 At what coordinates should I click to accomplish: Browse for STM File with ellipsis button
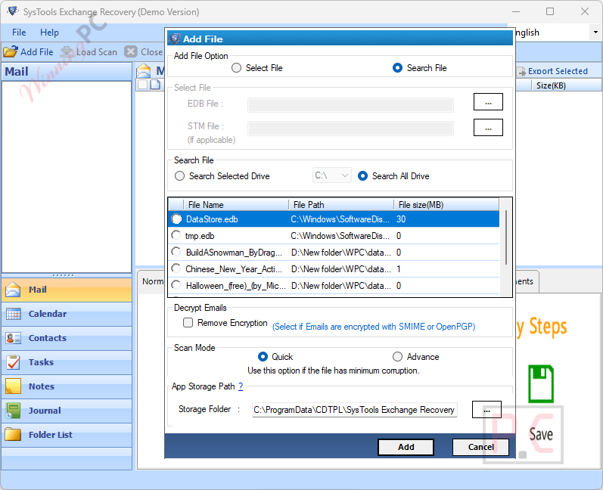(x=488, y=128)
